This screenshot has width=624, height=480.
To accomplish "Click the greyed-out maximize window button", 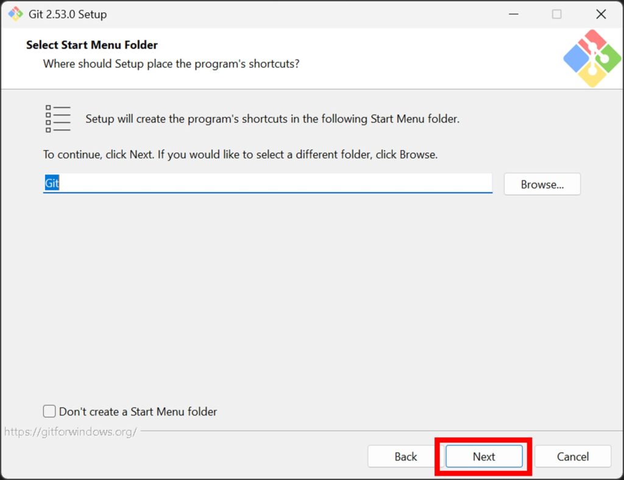I will [556, 14].
